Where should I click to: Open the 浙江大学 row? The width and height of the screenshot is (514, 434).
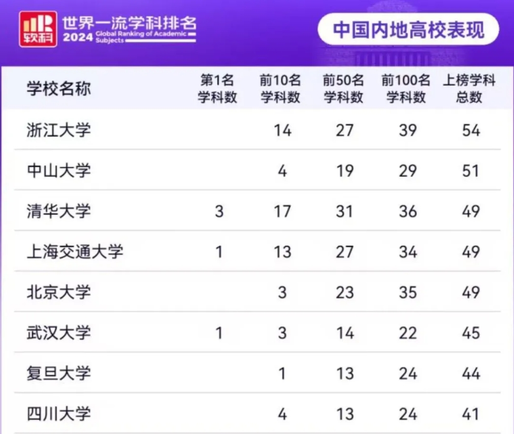258,130
